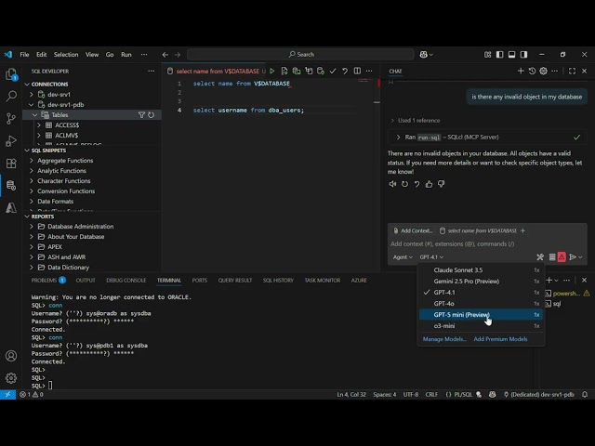Screen dimensions: 595x446
Task: Read chat response aloud
Action: click(x=392, y=184)
